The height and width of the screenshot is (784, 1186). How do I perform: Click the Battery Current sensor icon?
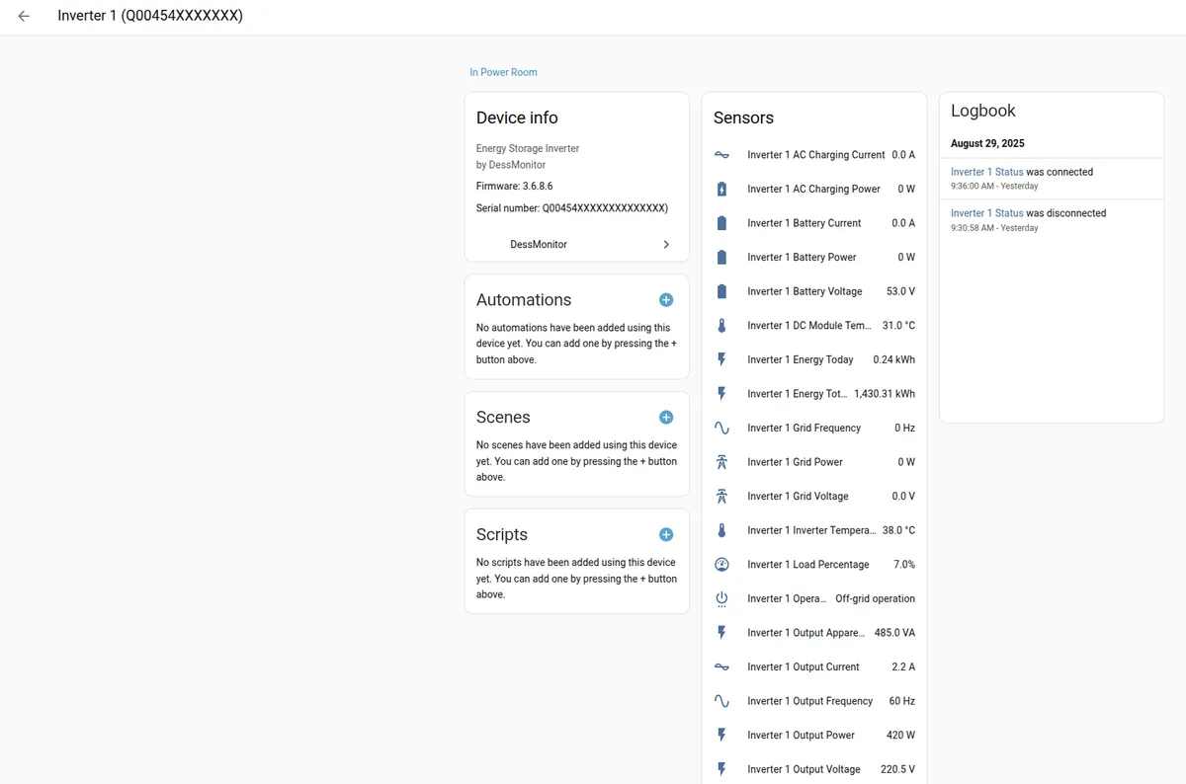point(721,223)
